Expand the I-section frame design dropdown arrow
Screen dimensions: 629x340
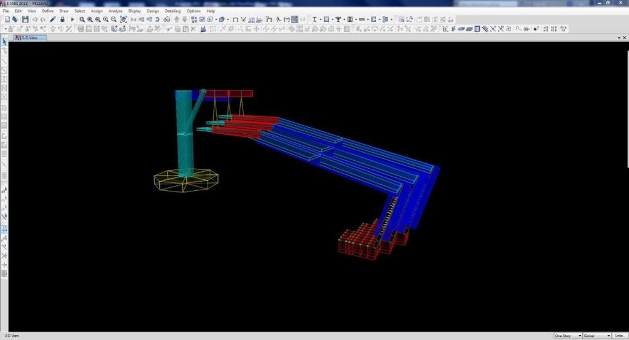coord(319,20)
